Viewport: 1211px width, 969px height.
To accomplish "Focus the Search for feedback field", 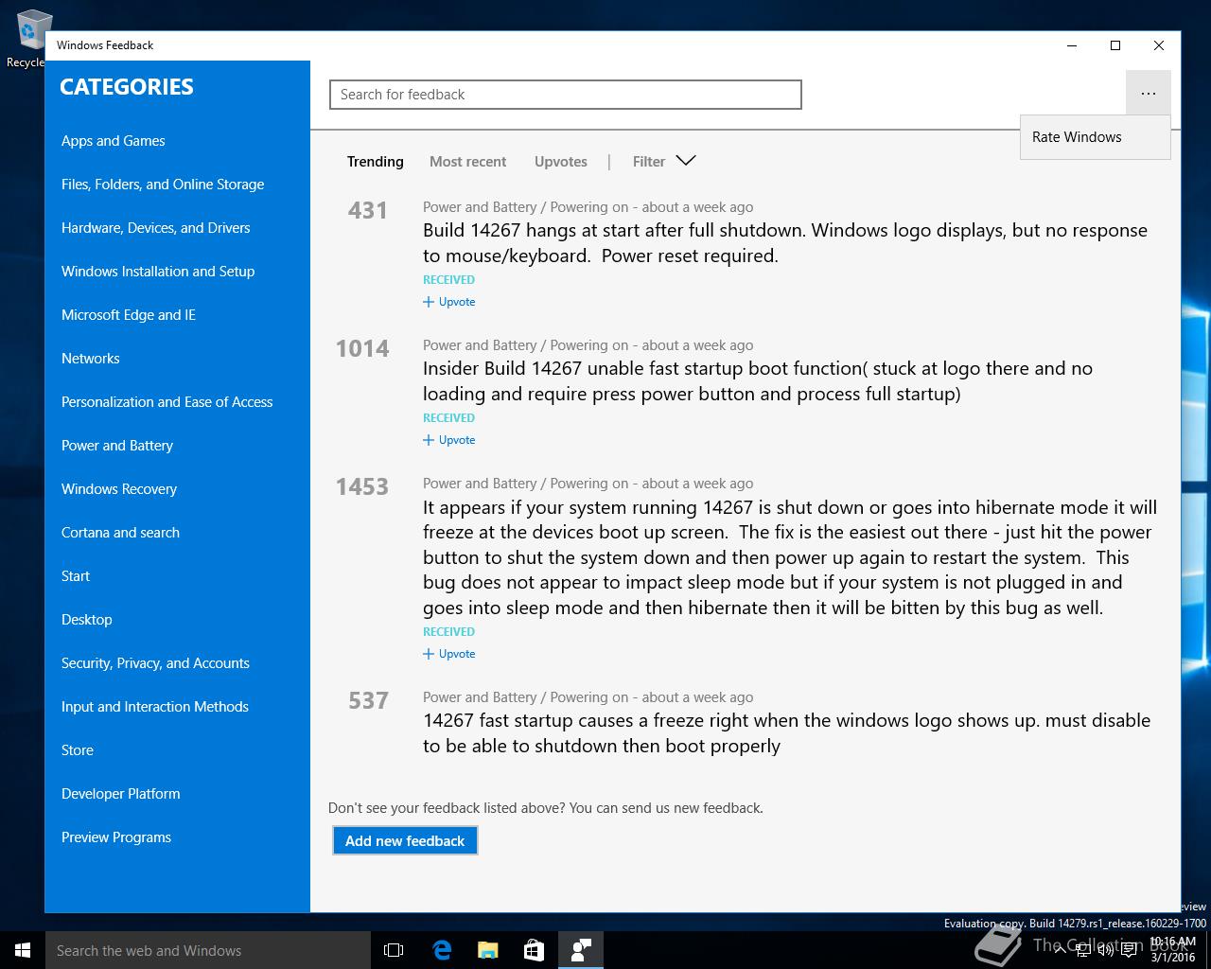I will click(x=566, y=95).
